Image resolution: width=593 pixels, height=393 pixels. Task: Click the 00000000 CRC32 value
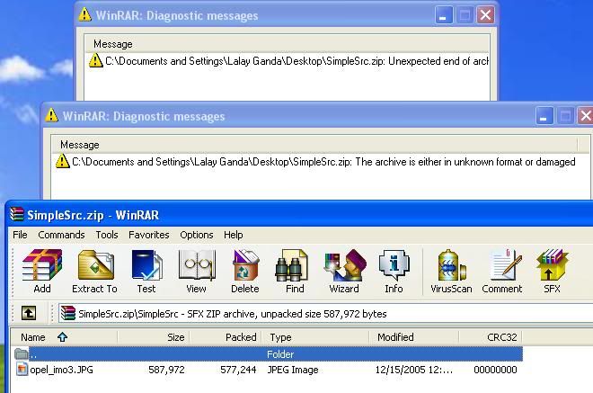(x=495, y=370)
